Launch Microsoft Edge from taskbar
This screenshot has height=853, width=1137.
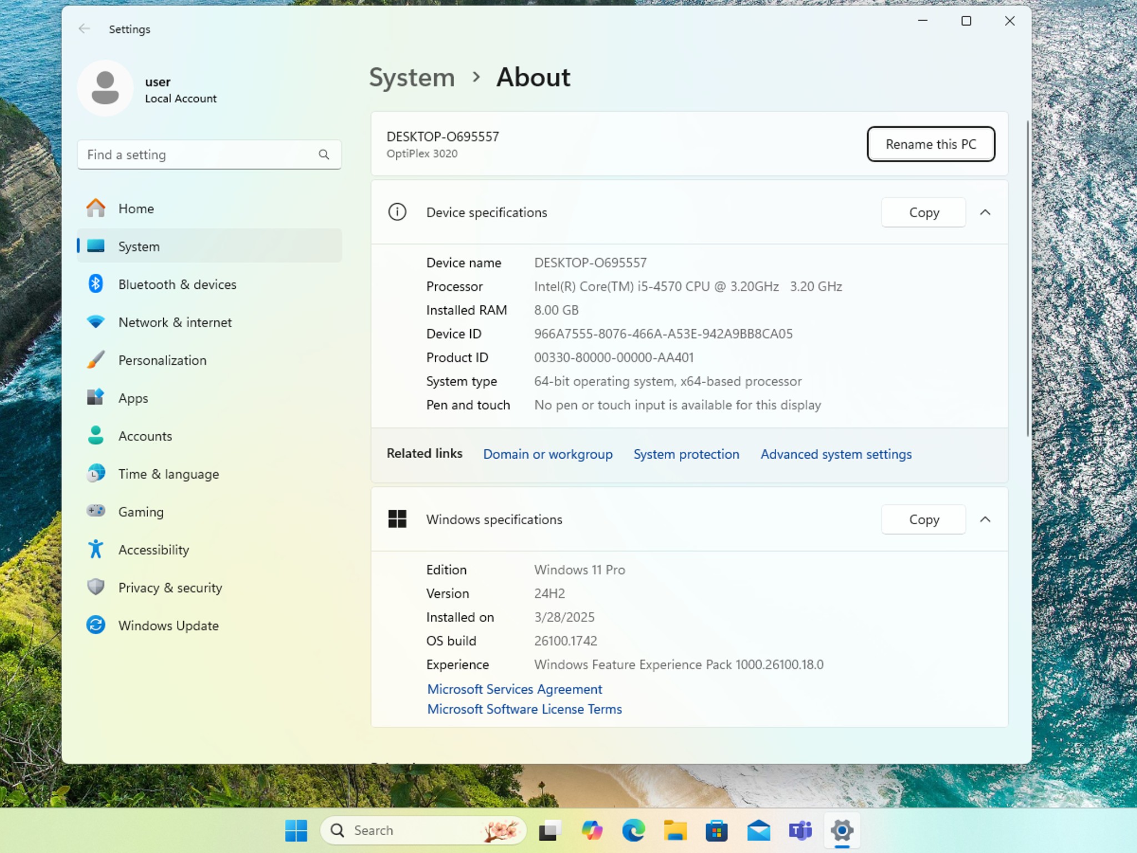tap(633, 830)
